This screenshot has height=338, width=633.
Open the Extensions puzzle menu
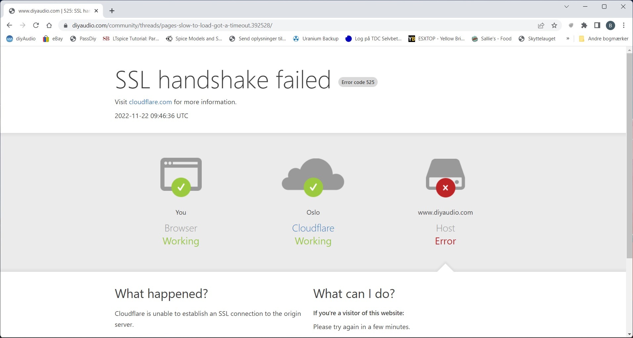[584, 25]
